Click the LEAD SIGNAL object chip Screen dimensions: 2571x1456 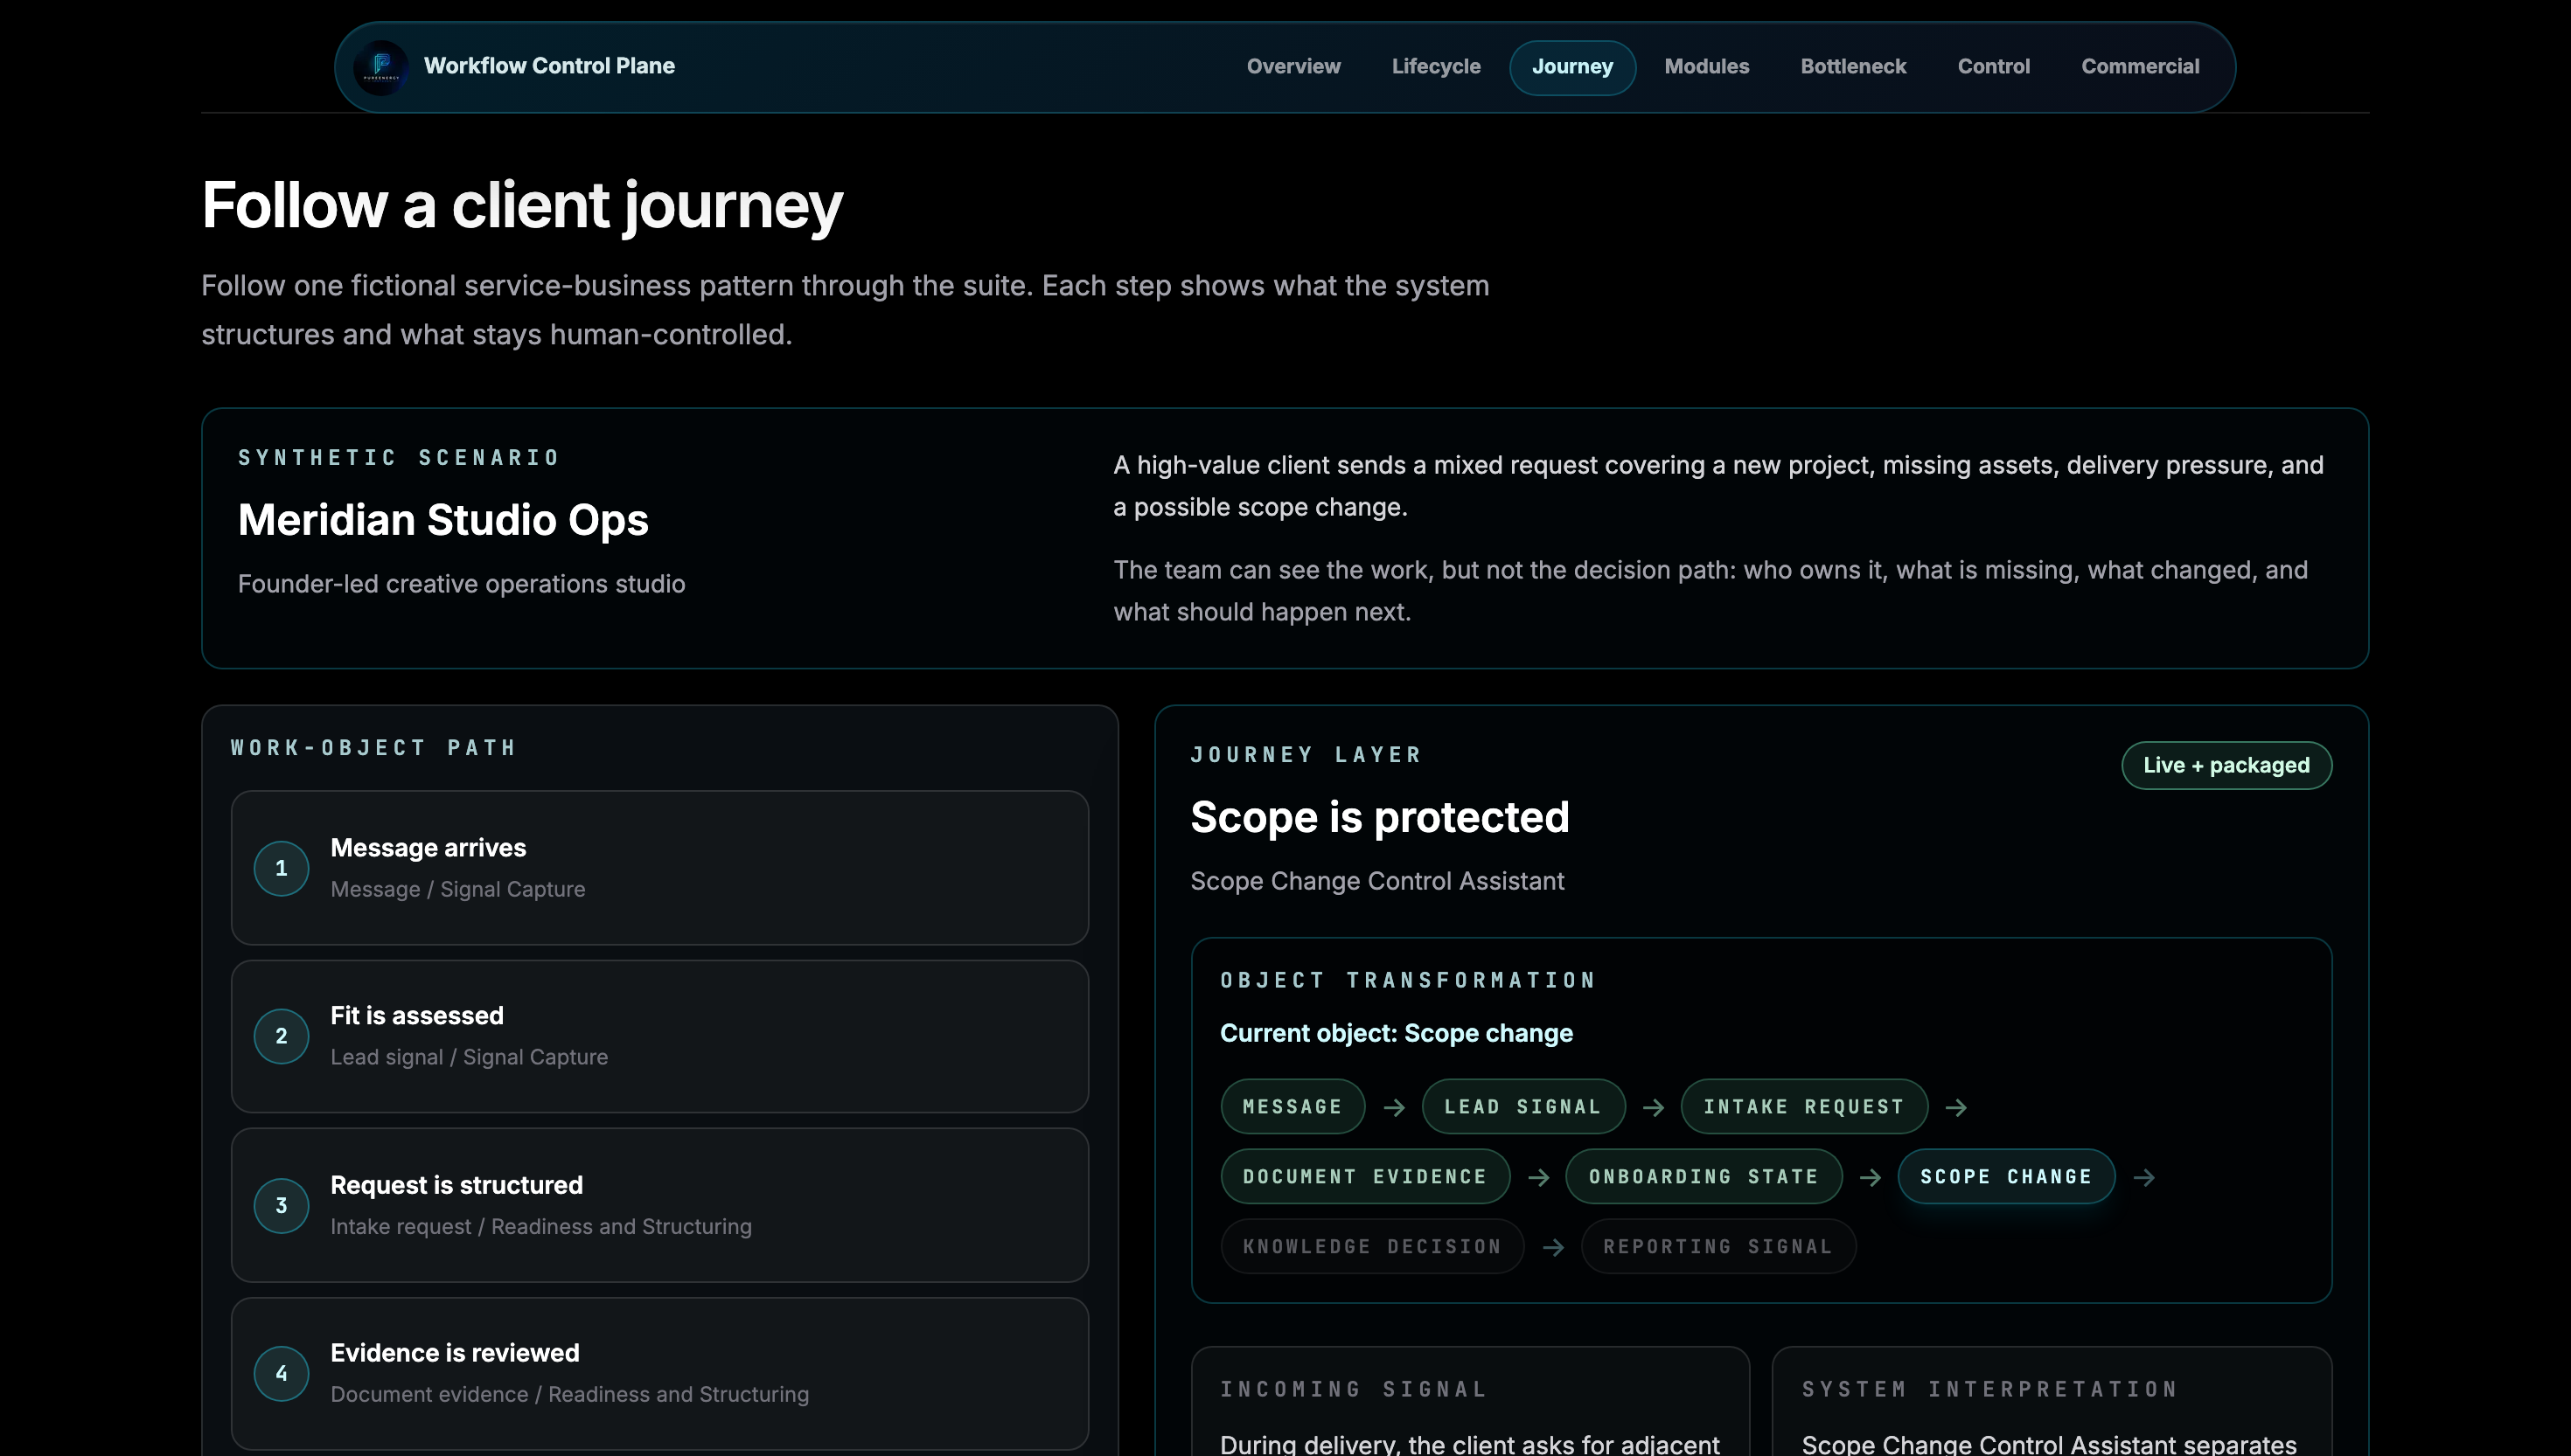coord(1522,1106)
